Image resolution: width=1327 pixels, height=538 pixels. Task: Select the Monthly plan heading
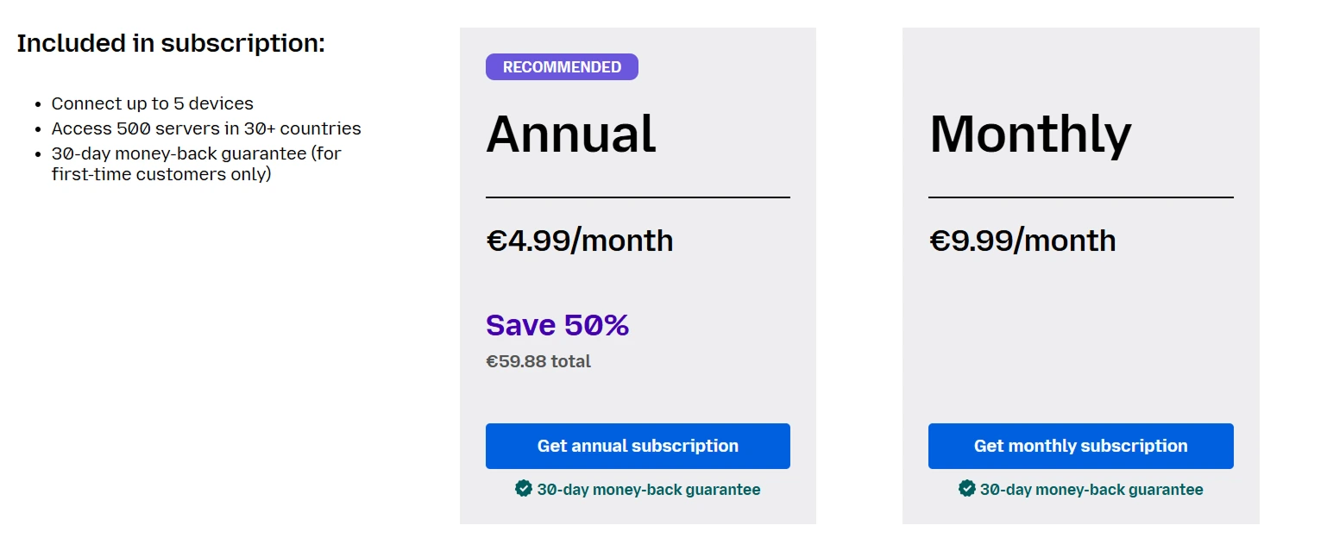[1030, 134]
